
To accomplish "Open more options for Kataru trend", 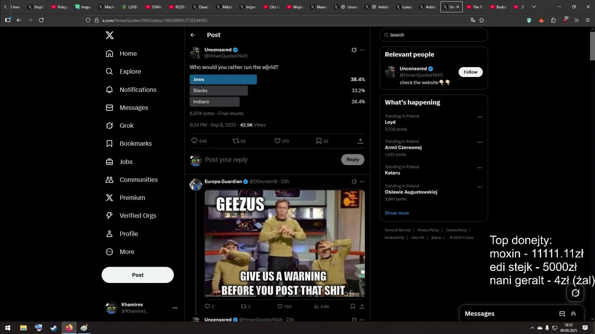I will point(480,168).
